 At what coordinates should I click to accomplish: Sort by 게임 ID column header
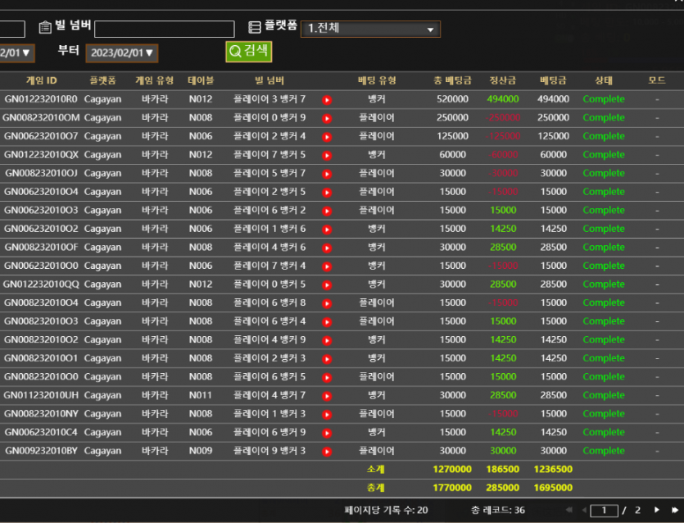(x=42, y=80)
